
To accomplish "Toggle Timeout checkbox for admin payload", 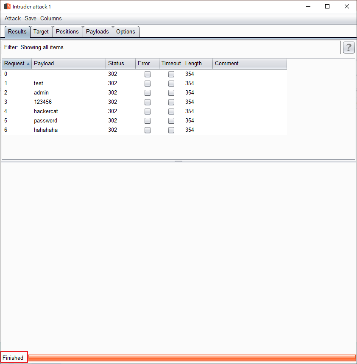I will [171, 93].
